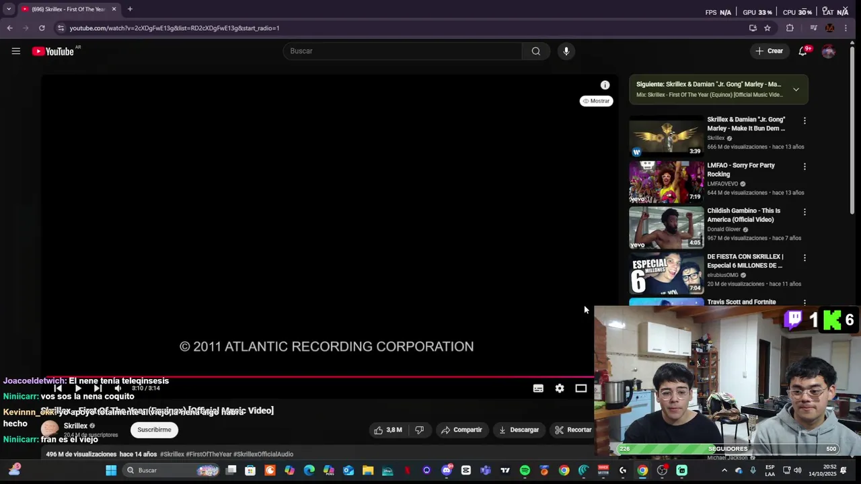Click the install app icon in the address bar

coord(753,28)
